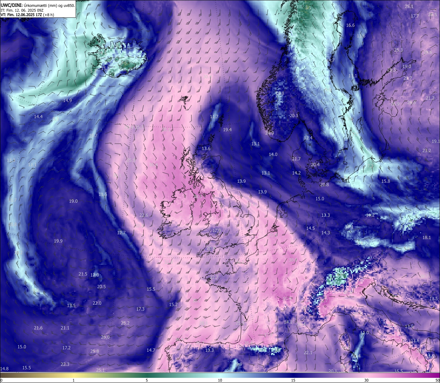Screen dimensions: 440x383
Task: Click the map value 24.9 at southern Norway
Action: 269,133
